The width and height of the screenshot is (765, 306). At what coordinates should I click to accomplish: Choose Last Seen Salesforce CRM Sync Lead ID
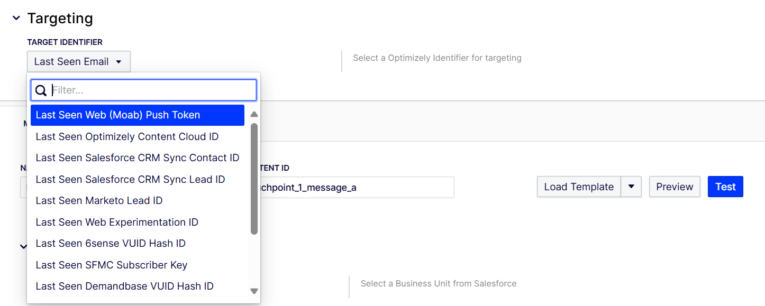pyautogui.click(x=138, y=179)
